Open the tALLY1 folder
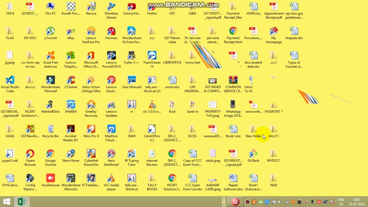Viewport: 368px width, 207px height. pyautogui.click(x=274, y=131)
